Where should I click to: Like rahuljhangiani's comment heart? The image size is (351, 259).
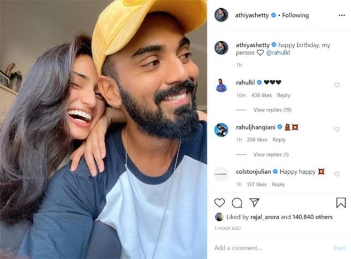tap(337, 130)
